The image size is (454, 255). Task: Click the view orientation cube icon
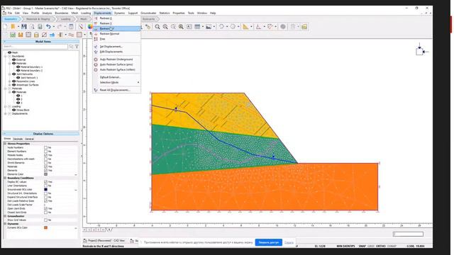click(x=419, y=52)
